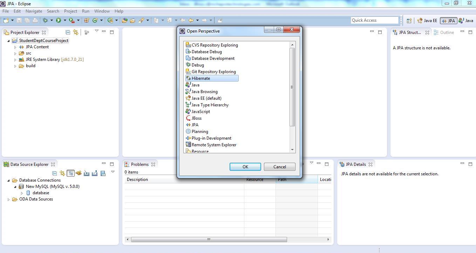Select Git Repository Exploring perspective
This screenshot has width=476, height=253.
[x=211, y=72]
